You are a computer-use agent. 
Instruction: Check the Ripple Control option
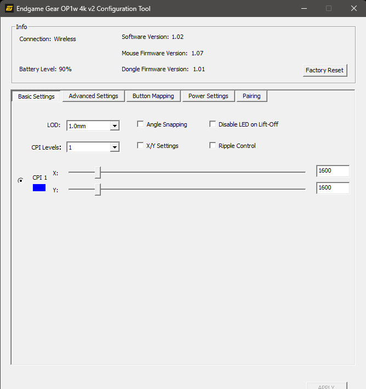(213, 146)
